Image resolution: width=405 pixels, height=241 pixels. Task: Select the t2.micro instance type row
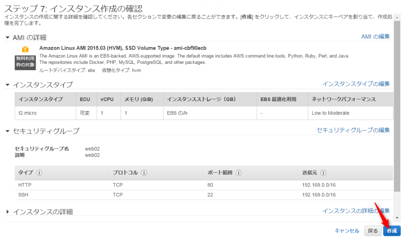[x=204, y=113]
